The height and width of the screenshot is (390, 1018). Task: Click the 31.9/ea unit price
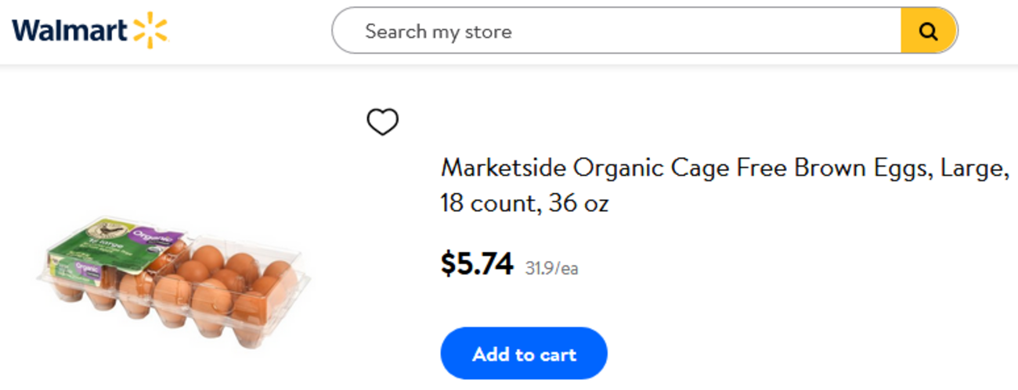(551, 269)
